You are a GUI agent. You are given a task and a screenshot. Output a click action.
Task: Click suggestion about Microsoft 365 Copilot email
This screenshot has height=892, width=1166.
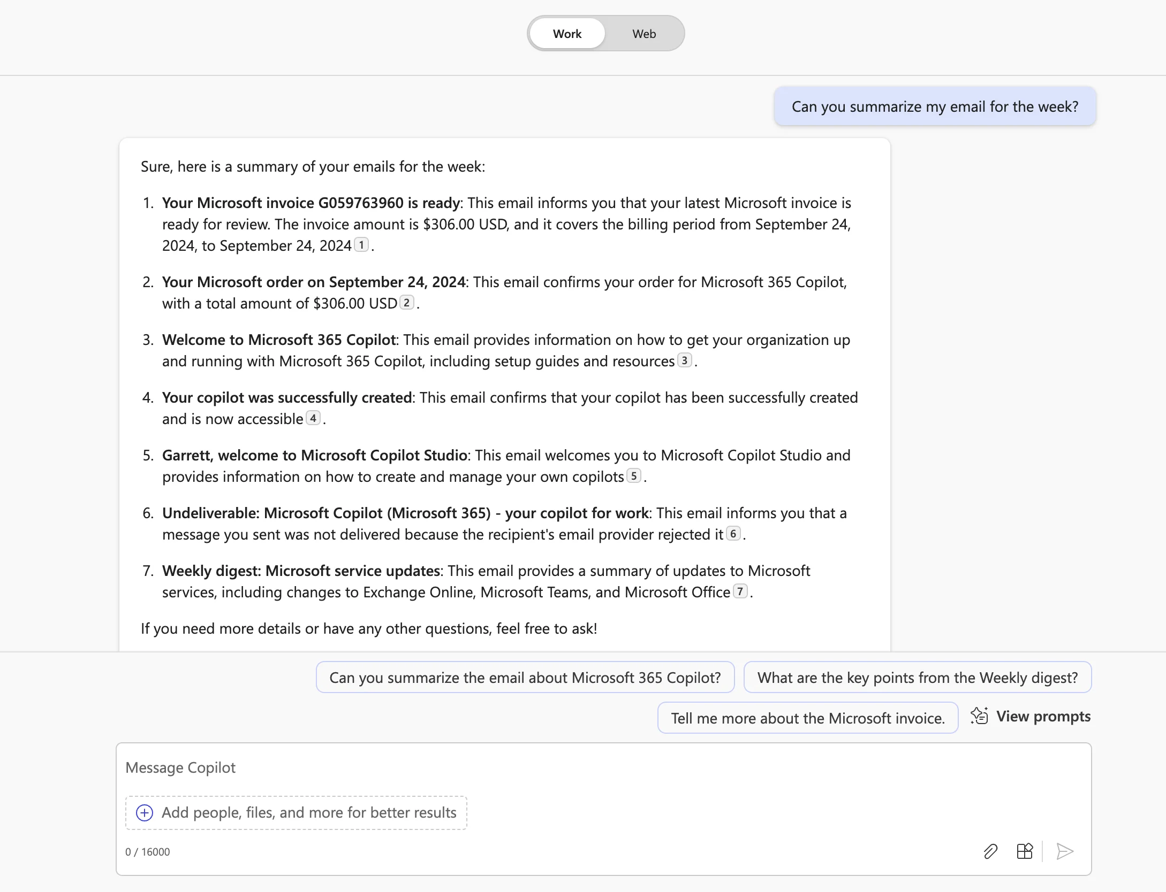(525, 678)
